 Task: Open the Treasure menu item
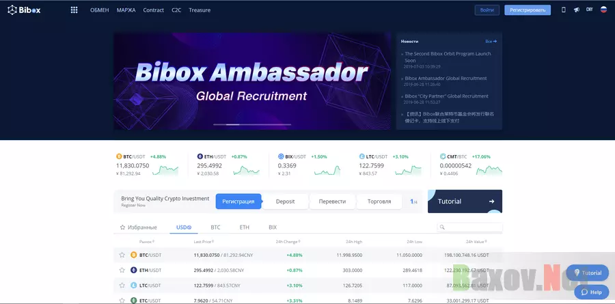(x=200, y=10)
